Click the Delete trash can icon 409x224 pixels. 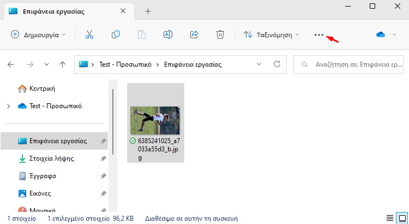click(220, 34)
